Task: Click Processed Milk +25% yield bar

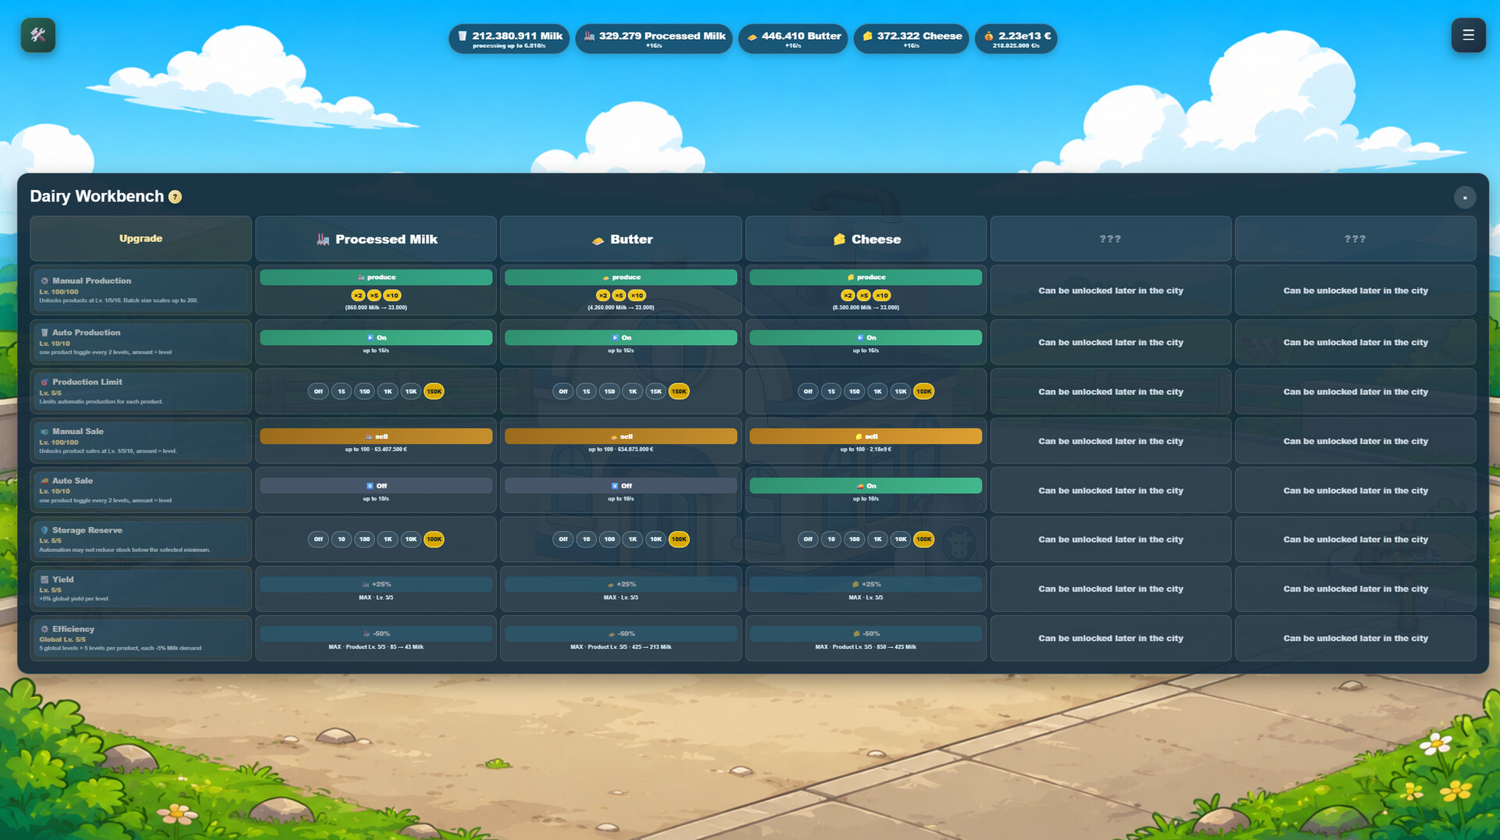Action: (376, 584)
